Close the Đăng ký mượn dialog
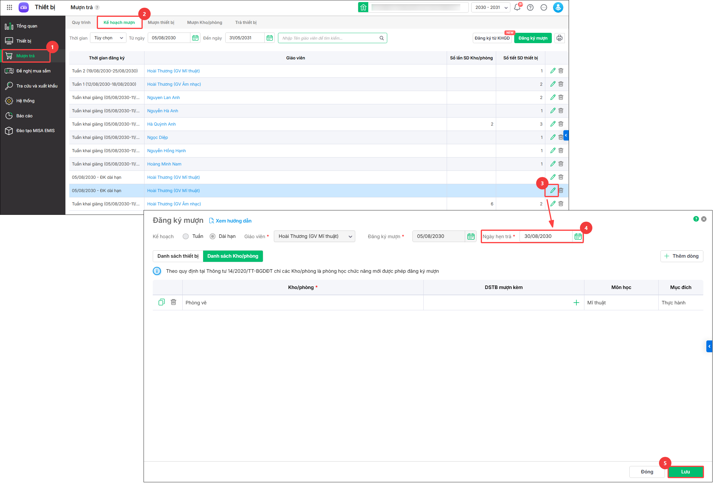 (x=704, y=219)
